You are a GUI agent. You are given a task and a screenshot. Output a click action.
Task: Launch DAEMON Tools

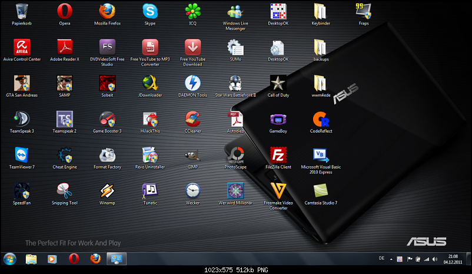tap(192, 83)
